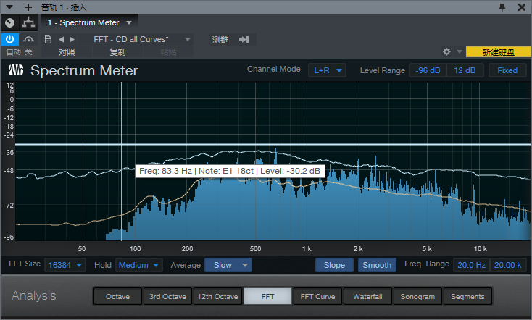Viewport: 532px width, 320px height.
Task: Open the Channel Mode L+R dropdown
Action: 328,70
